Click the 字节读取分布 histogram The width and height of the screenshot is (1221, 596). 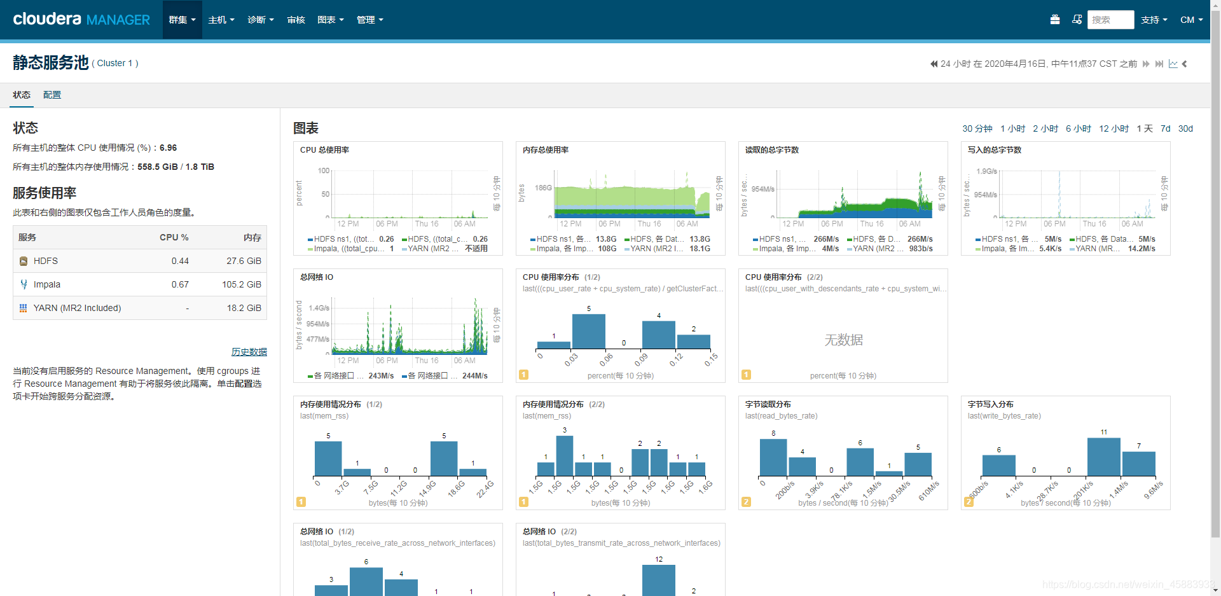pos(846,455)
